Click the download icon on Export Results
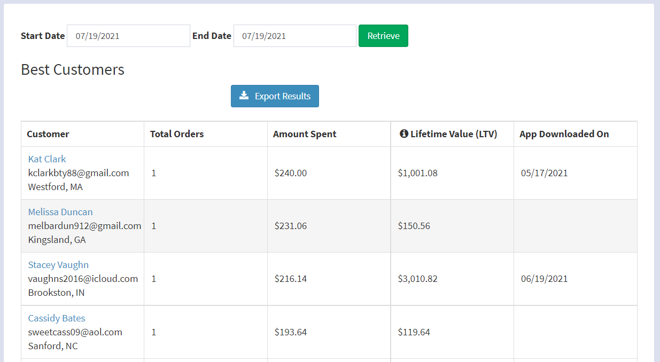Viewport: 660px width, 362px height. click(x=244, y=96)
